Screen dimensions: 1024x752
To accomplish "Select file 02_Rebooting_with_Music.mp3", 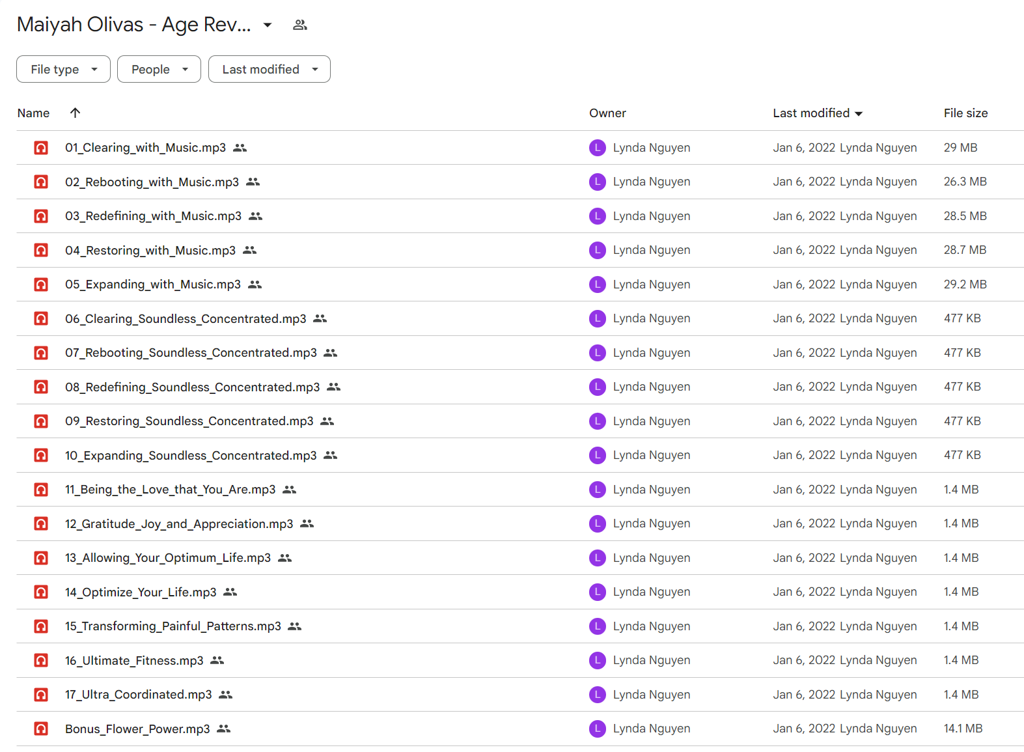I will coord(152,182).
